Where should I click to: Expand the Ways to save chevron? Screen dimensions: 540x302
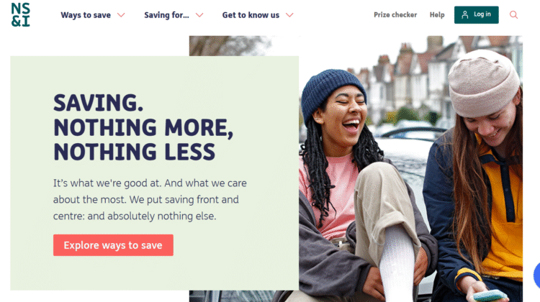point(121,15)
